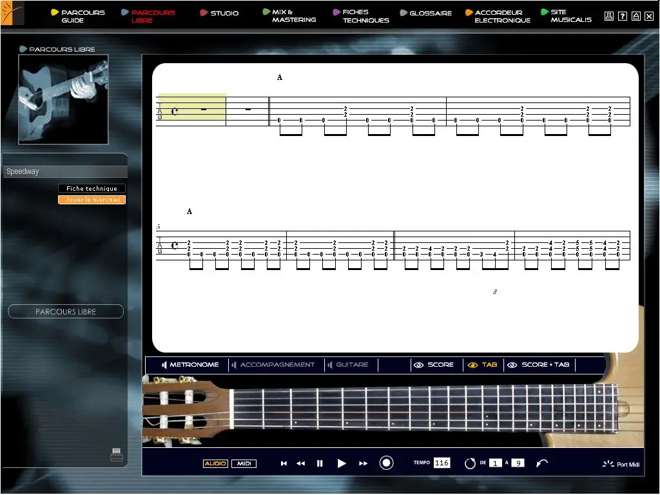Open help question mark icon
Viewport: 660px width, 495px height.
(x=623, y=16)
